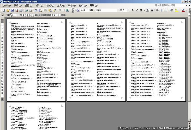Select the Format Painter brush icon

54,10
